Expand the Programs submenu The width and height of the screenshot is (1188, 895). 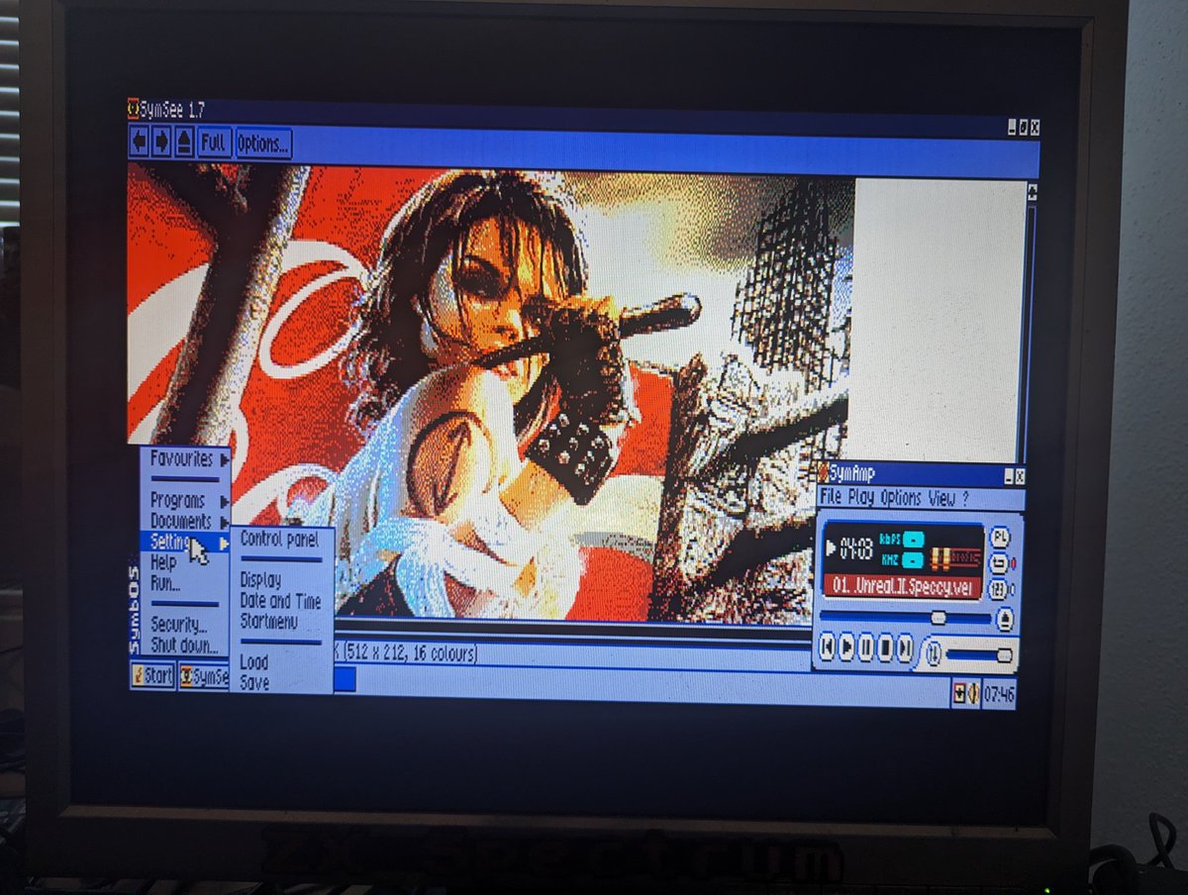click(x=185, y=501)
